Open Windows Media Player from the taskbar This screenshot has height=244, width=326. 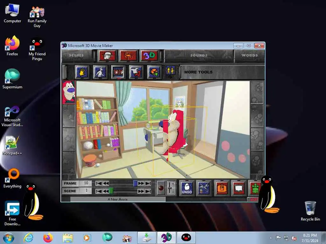coord(87,238)
